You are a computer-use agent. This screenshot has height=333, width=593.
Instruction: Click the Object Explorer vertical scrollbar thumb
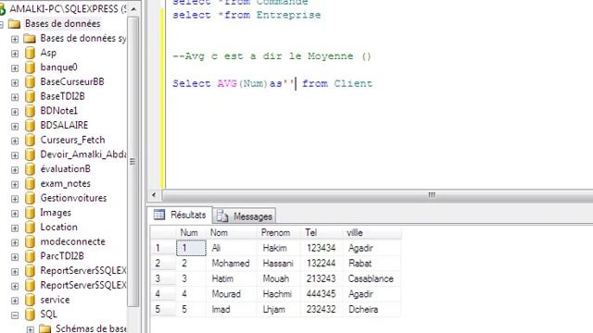132,162
